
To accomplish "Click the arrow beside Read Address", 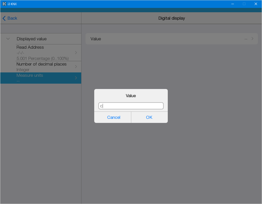I will pyautogui.click(x=76, y=53).
